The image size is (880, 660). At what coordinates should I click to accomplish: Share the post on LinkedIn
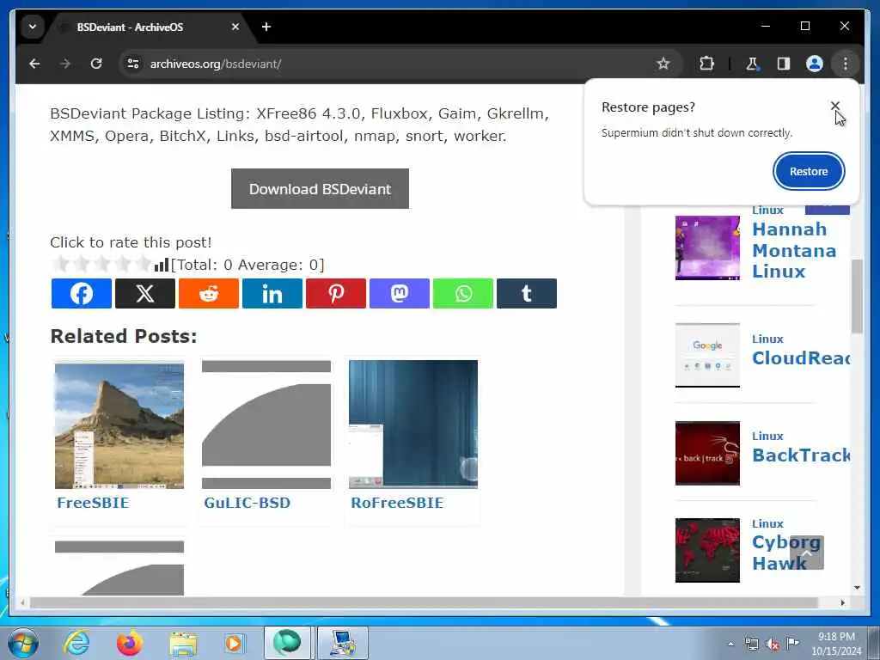coord(272,294)
